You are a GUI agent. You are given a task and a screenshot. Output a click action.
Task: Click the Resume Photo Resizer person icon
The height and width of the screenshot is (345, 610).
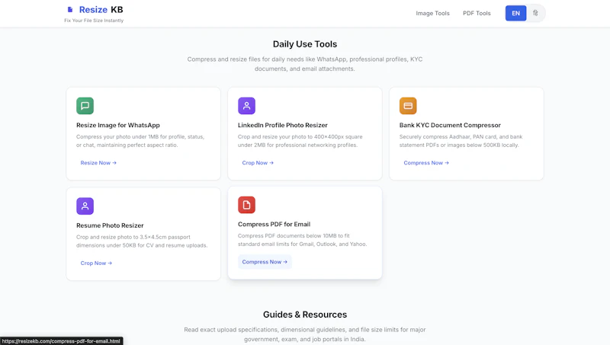(85, 206)
